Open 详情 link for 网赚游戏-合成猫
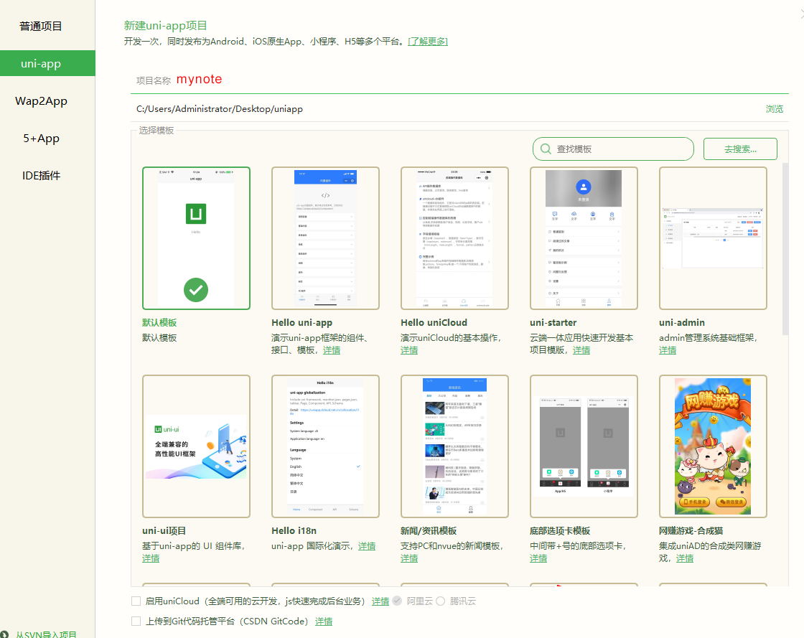Viewport: 804px width, 638px height. [685, 558]
